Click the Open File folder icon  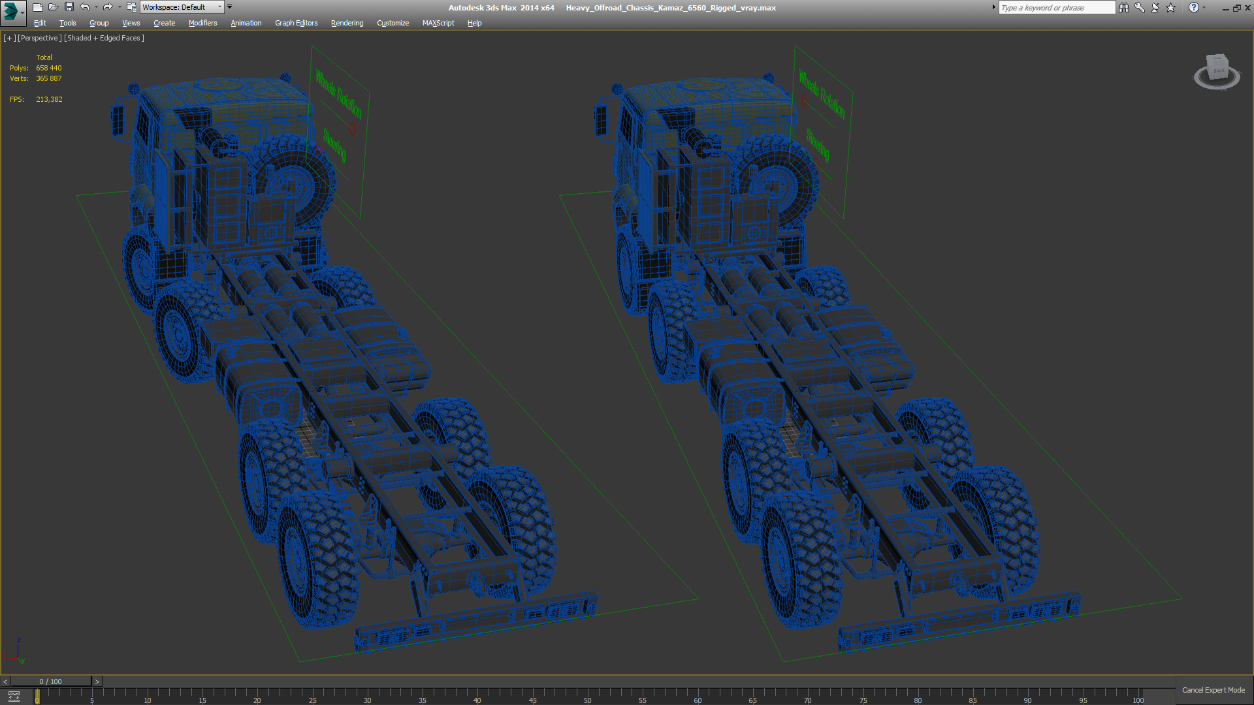[54, 7]
